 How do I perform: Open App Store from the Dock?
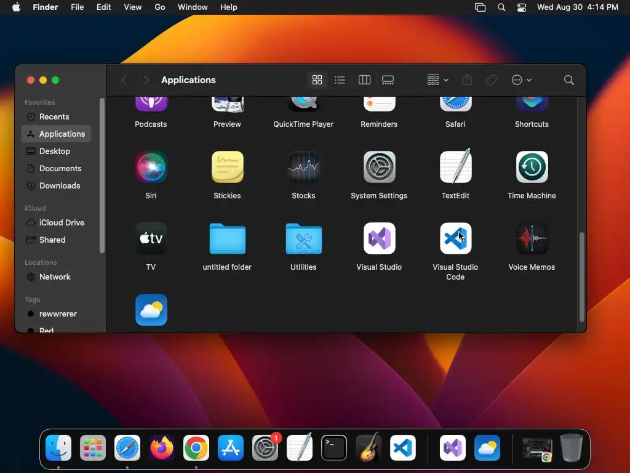pos(231,448)
